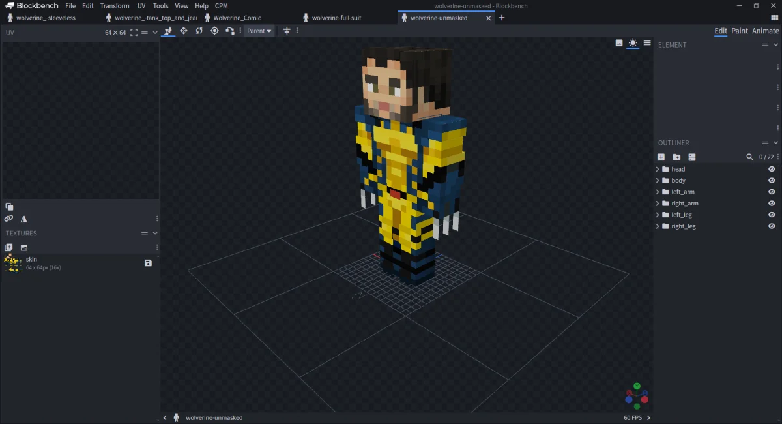Hide the right_arm group
The width and height of the screenshot is (782, 424).
tap(772, 204)
